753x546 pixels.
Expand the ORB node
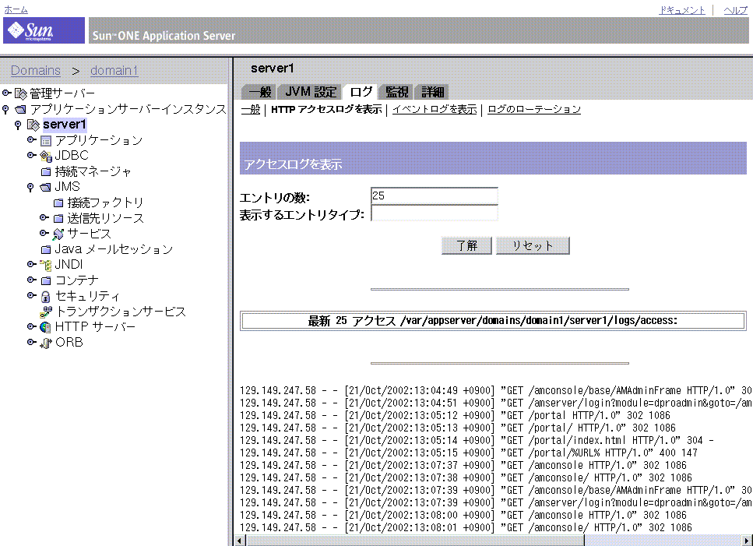[x=31, y=342]
